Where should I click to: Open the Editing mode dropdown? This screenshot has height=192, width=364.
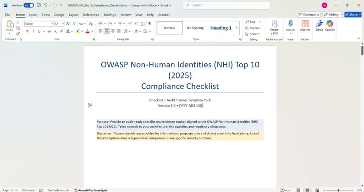[x=333, y=15]
